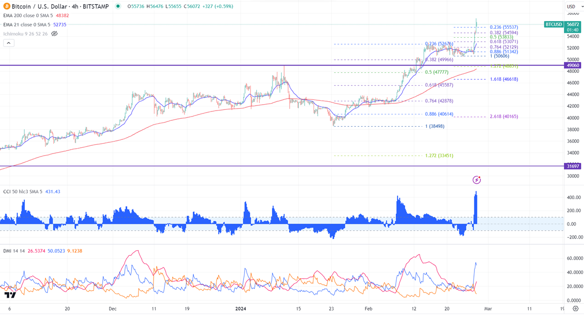Click the DMI value 26.5374
Screen dimensions: 584x316
(37, 251)
